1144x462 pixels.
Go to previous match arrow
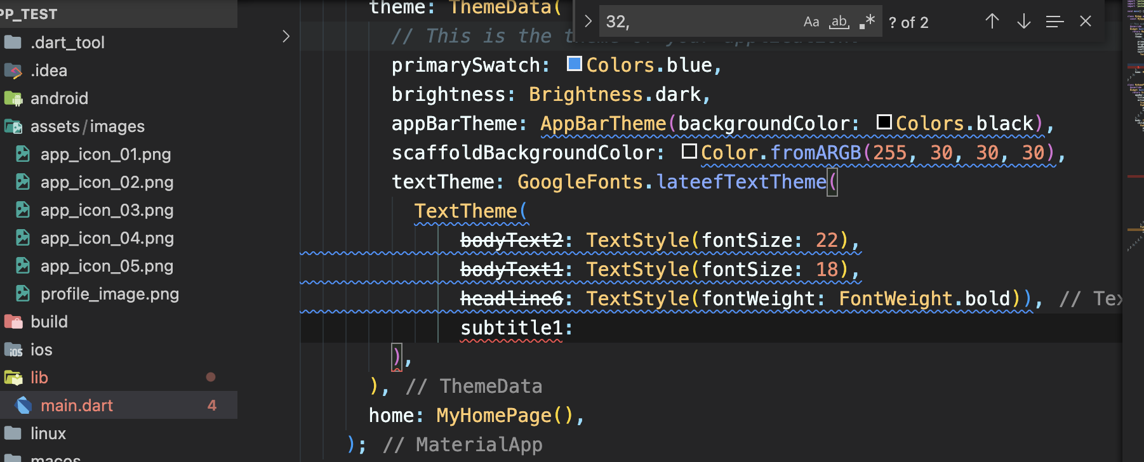click(x=992, y=22)
